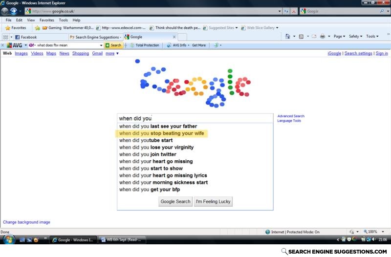391x257 pixels.
Task: Click the add to favorites bar star icon
Action: click(37, 28)
